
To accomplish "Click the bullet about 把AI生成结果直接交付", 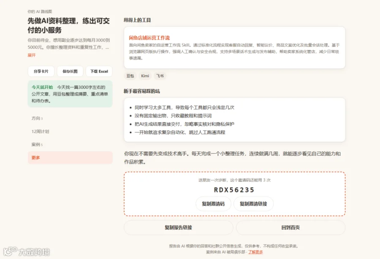I will click(185, 124).
